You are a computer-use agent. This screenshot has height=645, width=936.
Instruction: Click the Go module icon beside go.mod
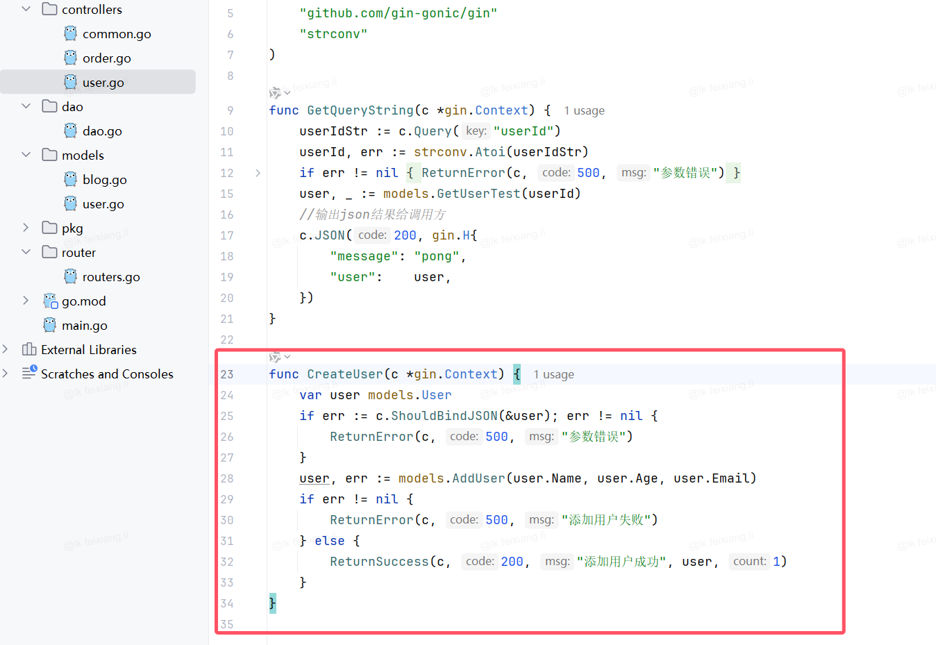coord(50,301)
